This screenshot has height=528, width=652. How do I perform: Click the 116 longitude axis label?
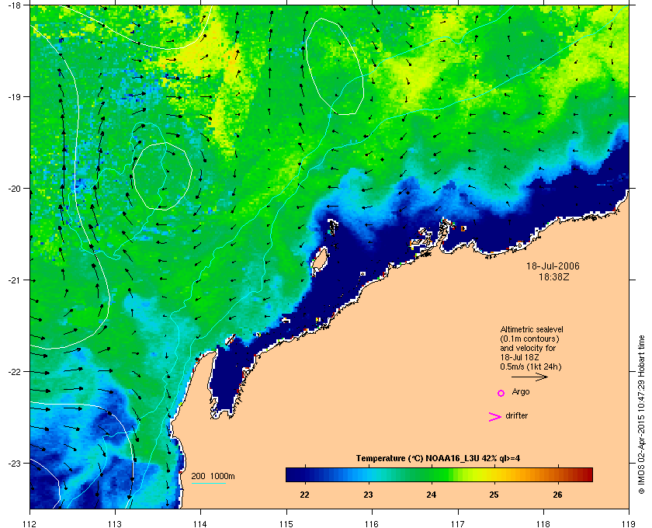(372, 523)
